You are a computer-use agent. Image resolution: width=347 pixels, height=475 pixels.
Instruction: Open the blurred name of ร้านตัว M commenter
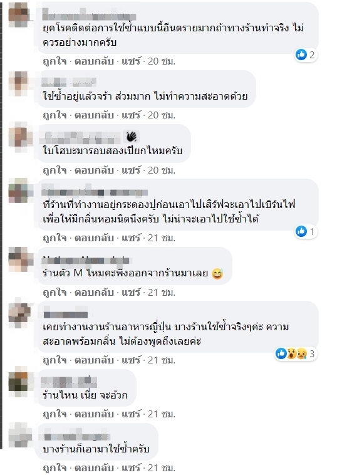[86, 260]
